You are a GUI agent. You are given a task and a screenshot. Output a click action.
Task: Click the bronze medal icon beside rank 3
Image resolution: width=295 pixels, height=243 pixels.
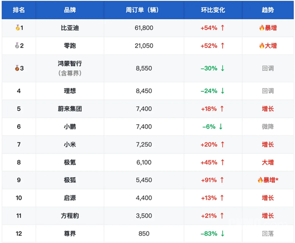(17, 68)
